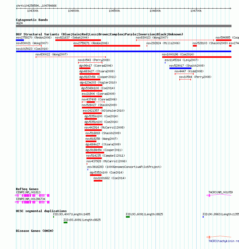This screenshot has width=239, height=249.
Task: Click dgv5349n100 (Coe2014) variant label
Action: pyautogui.click(x=98, y=88)
